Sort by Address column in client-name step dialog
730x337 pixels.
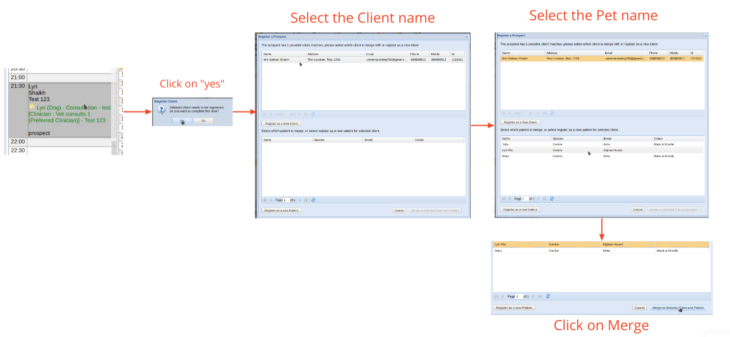pyautogui.click(x=335, y=54)
